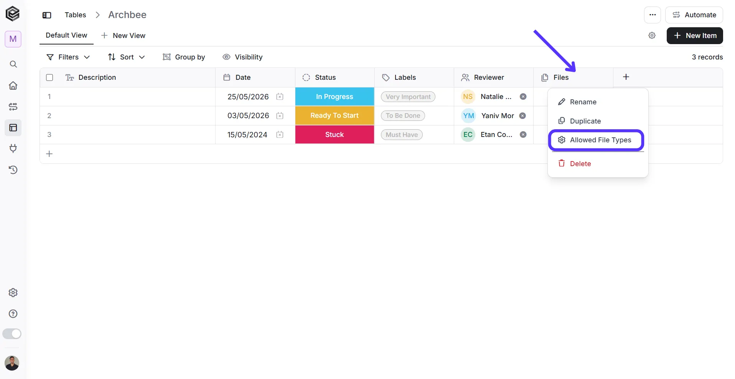Go to home via sidebar house icon
This screenshot has height=379, width=735.
click(13, 86)
